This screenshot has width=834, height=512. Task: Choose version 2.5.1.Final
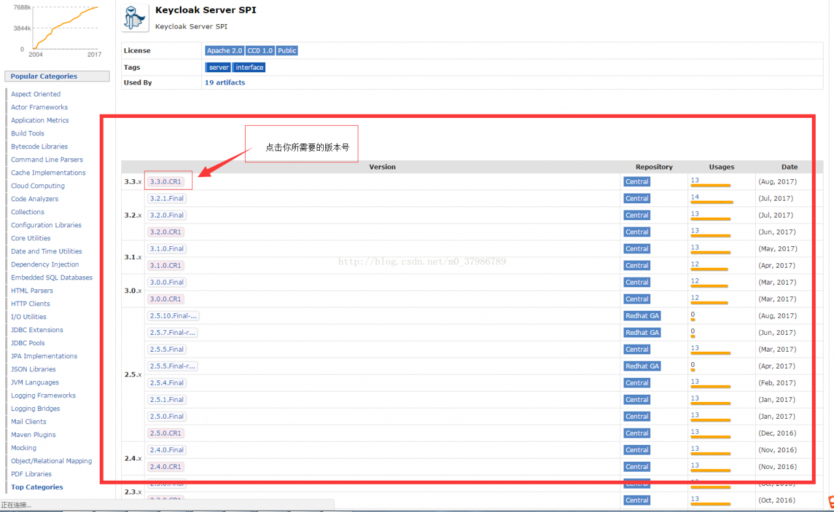tap(167, 400)
